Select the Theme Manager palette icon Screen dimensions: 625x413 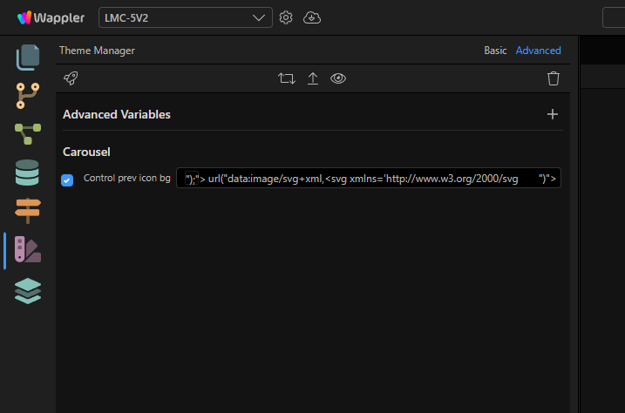[28, 249]
